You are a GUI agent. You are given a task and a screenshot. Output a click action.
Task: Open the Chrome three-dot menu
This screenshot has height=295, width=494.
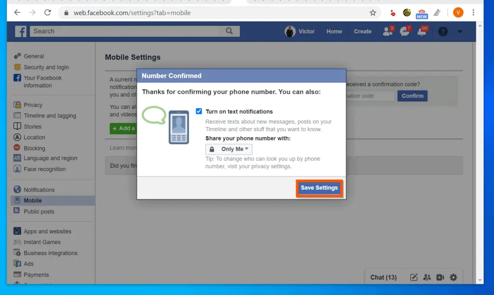(473, 13)
